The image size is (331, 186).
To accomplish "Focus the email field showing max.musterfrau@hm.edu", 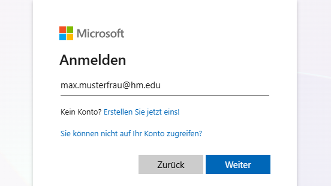I will coord(165,86).
